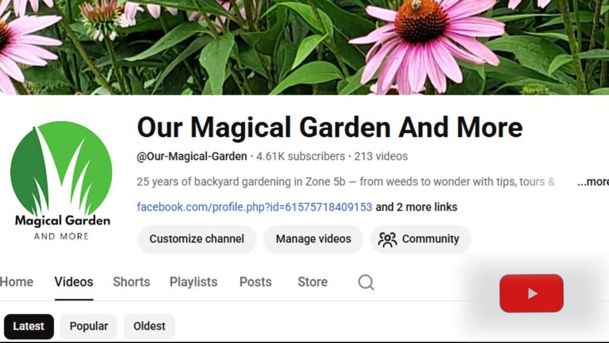Expand channel description with ...more
The height and width of the screenshot is (343, 609).
coord(592,182)
